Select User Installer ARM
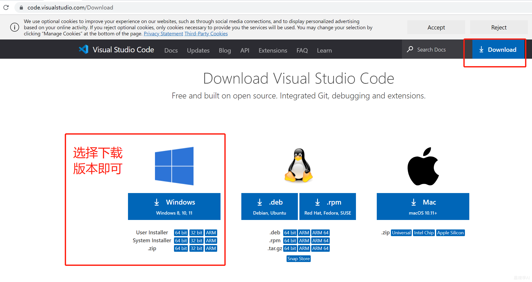532x282 pixels. (211, 233)
